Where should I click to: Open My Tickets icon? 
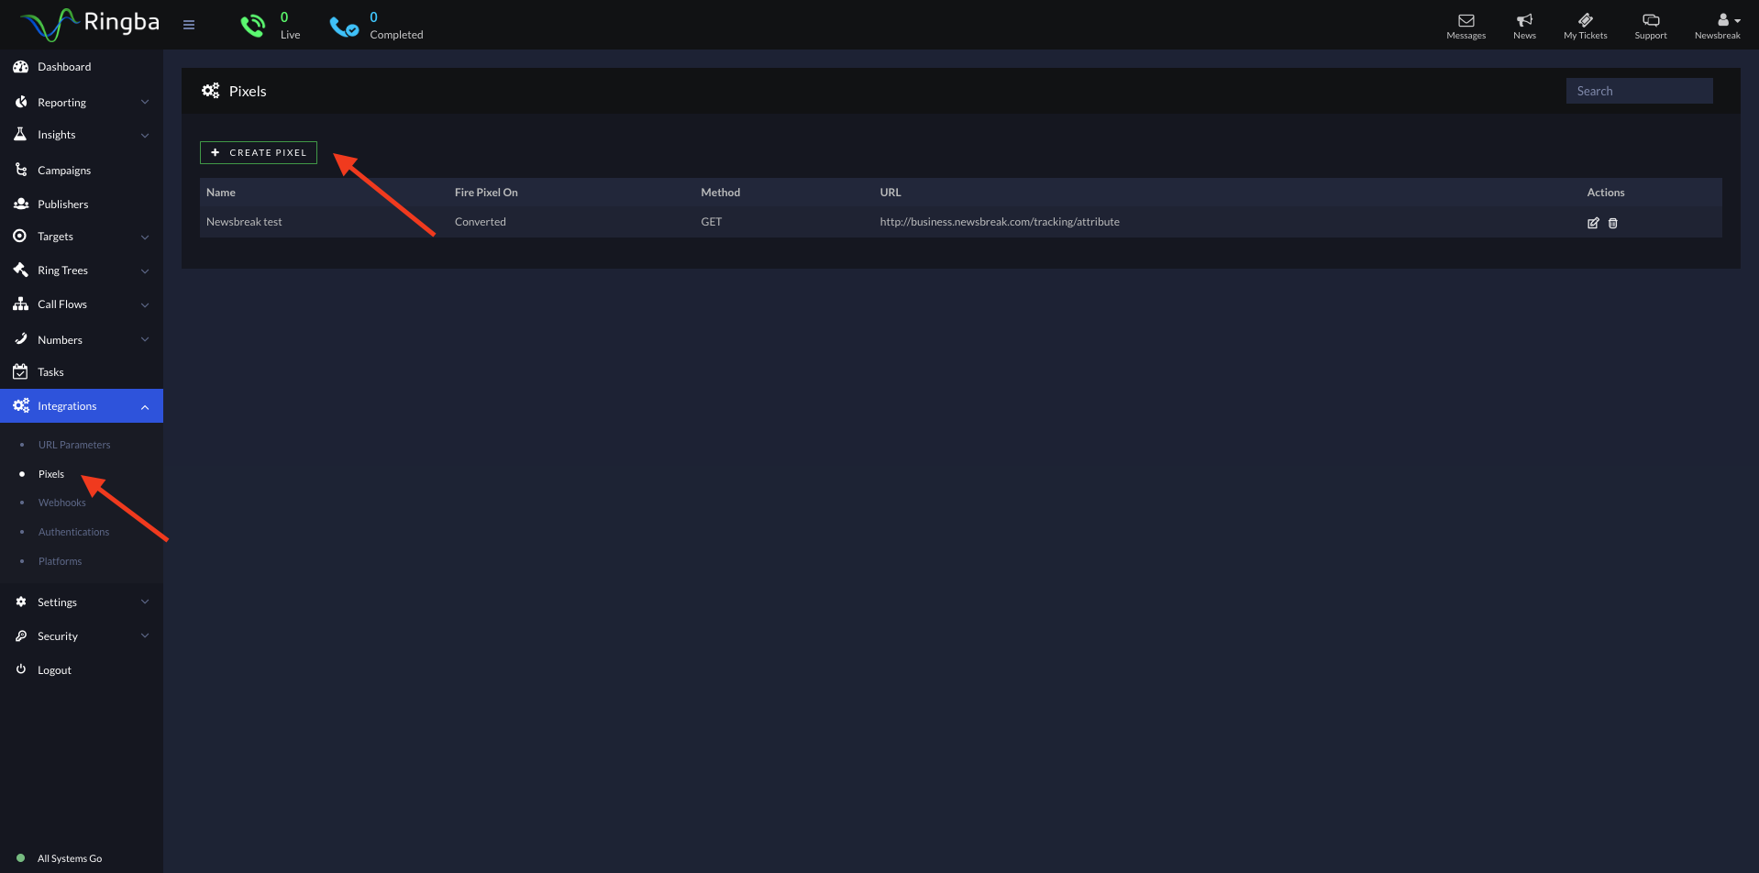click(1585, 20)
